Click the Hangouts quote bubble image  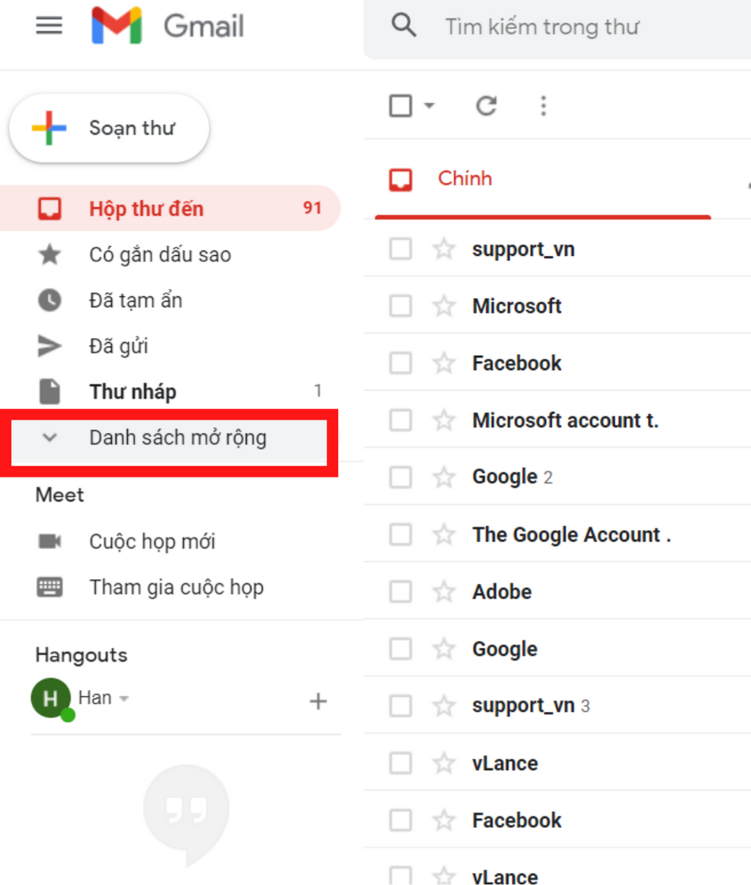pyautogui.click(x=186, y=816)
